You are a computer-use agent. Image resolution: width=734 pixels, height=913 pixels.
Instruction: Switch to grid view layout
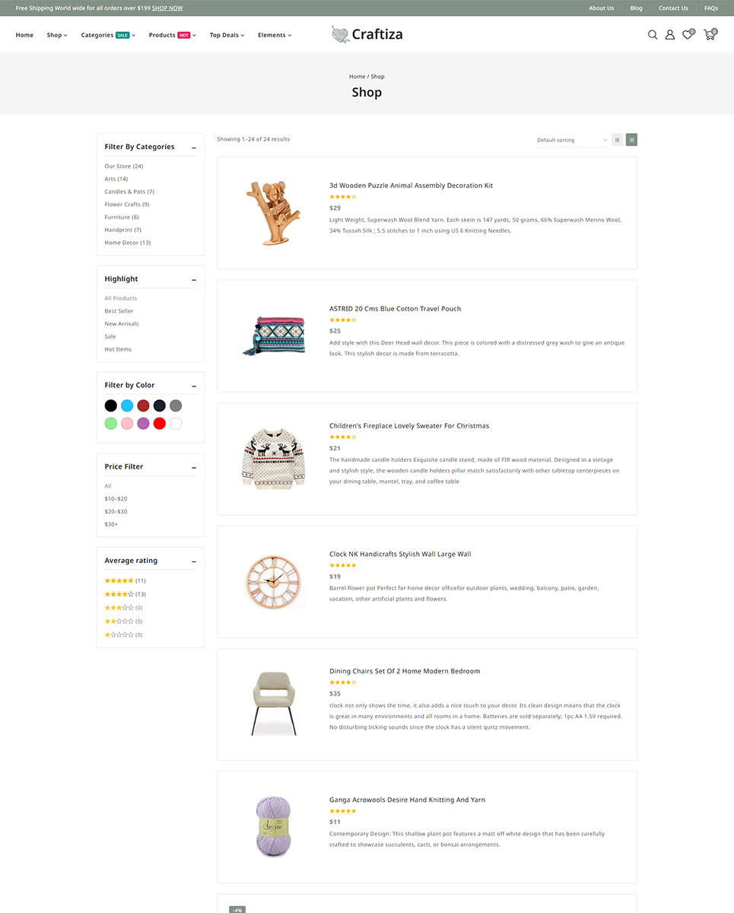click(618, 140)
